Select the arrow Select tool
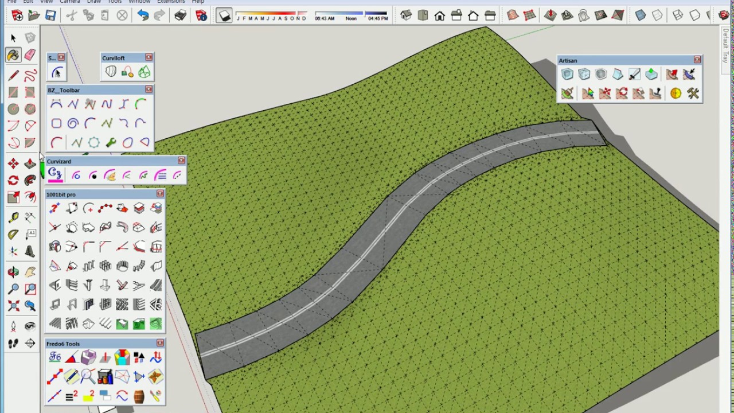This screenshot has width=734, height=413. pos(13,38)
